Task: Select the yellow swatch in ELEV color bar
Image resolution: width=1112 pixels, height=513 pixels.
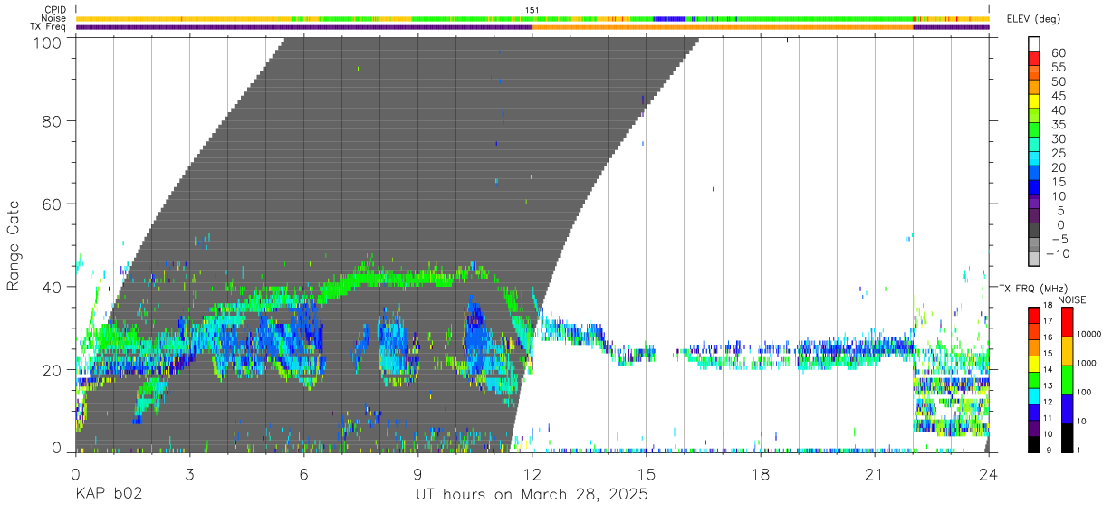Action: click(x=1035, y=102)
